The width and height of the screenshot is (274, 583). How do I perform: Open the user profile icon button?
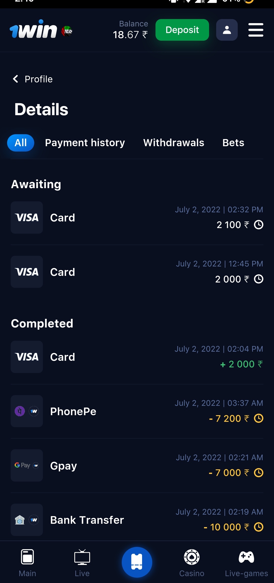tap(227, 30)
